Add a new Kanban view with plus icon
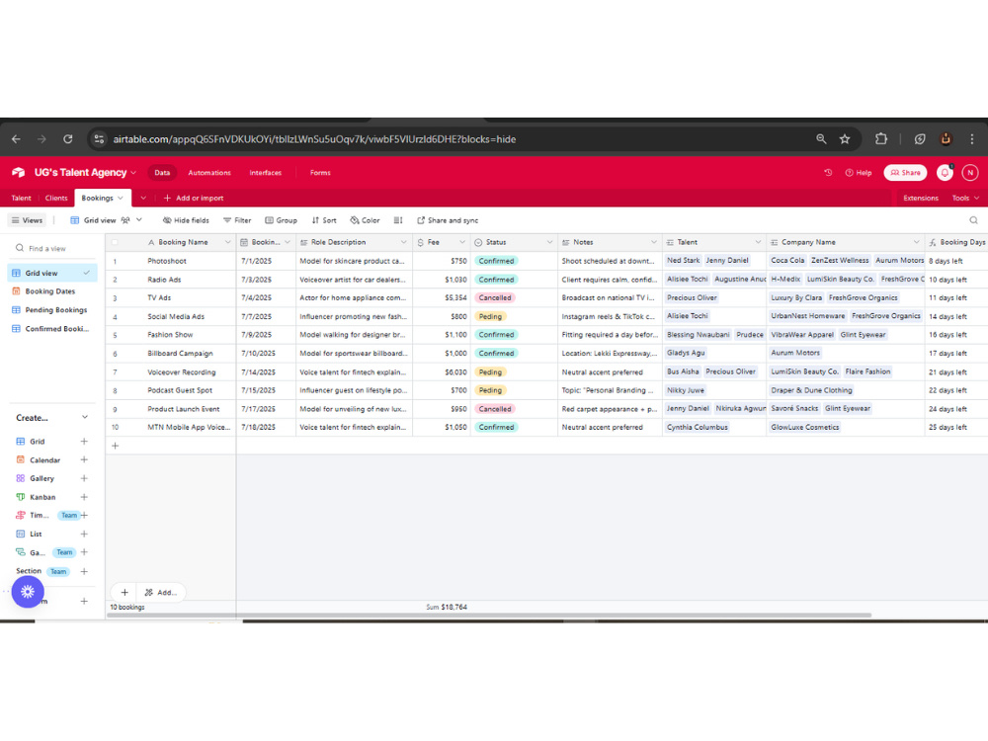The width and height of the screenshot is (988, 741). [84, 497]
